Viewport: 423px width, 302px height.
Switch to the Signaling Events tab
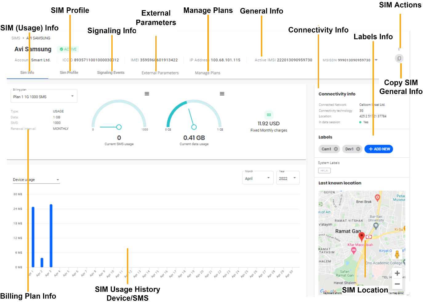111,73
